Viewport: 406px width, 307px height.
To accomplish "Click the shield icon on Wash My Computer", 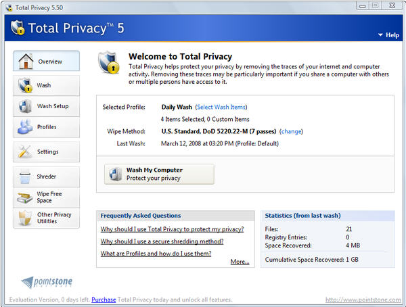I will 116,174.
